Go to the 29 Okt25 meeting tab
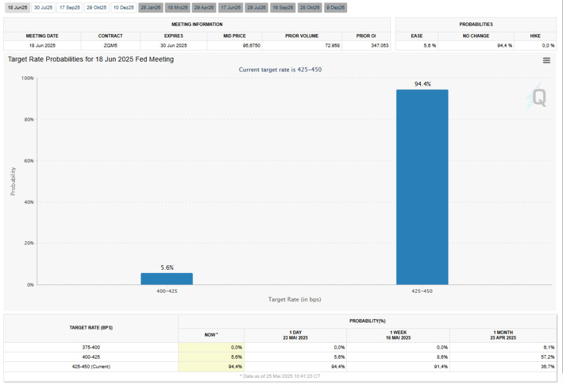 click(96, 7)
